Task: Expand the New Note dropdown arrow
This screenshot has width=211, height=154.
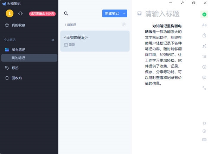Action: tap(124, 13)
